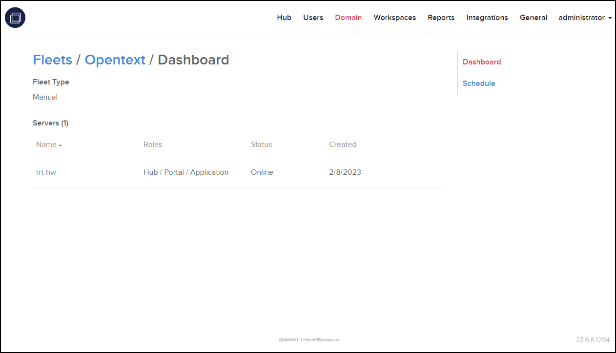
Task: Open the General settings menu
Action: point(534,18)
